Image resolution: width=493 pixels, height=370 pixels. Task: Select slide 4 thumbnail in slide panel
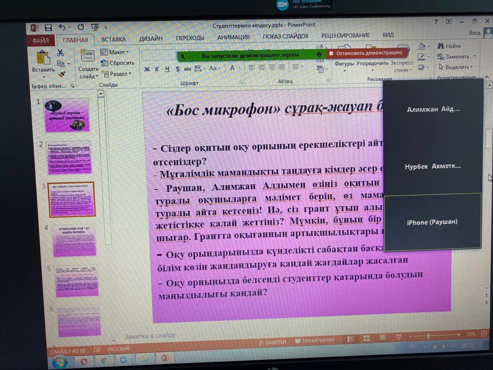[75, 240]
